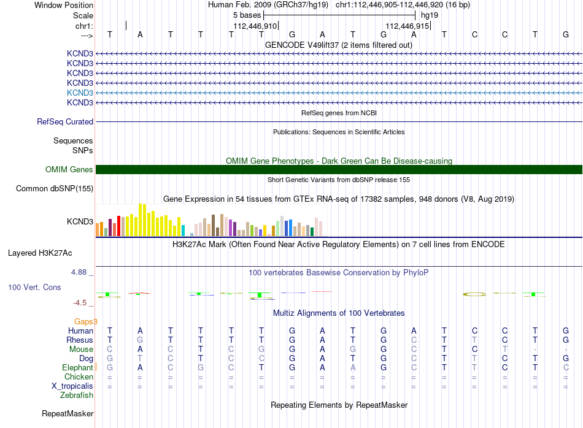The image size is (583, 428).
Task: Click the Sequences SNPs track label
Action: [x=73, y=146]
